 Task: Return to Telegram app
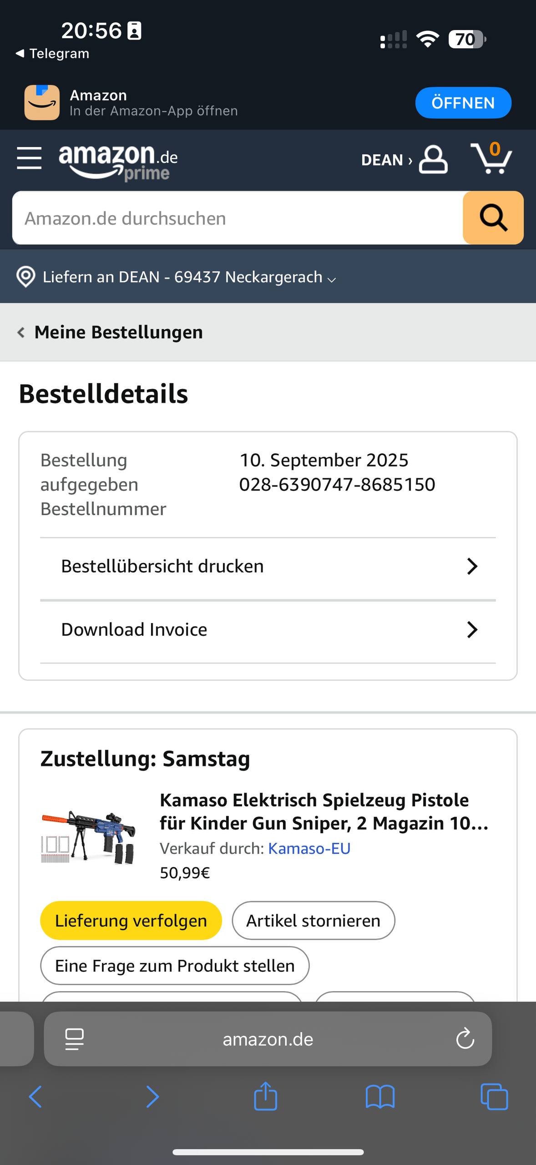(52, 54)
